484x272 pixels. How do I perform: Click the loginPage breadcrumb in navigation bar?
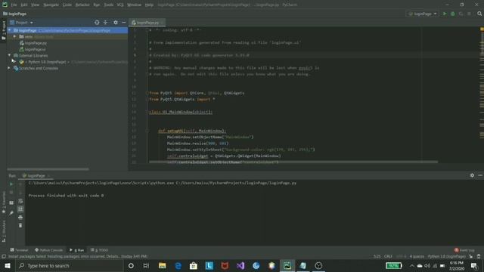click(14, 14)
